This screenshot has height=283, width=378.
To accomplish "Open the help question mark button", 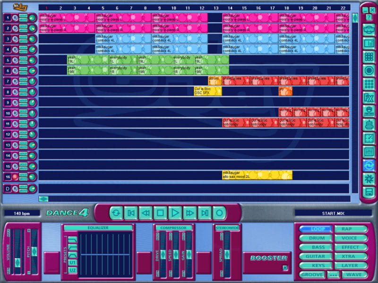I will point(369,17).
